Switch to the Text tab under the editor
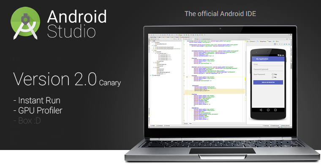The height and width of the screenshot is (166, 321). (190, 123)
